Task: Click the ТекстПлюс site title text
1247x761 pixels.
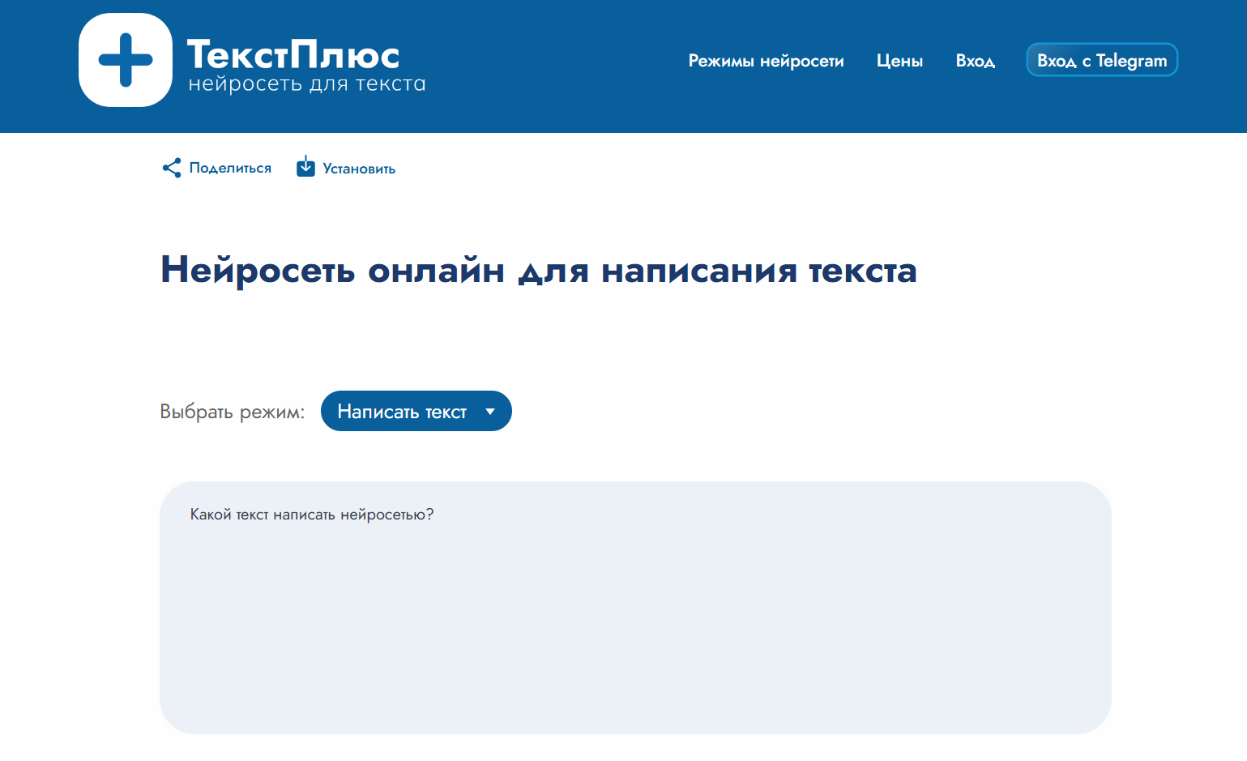Action: click(293, 55)
